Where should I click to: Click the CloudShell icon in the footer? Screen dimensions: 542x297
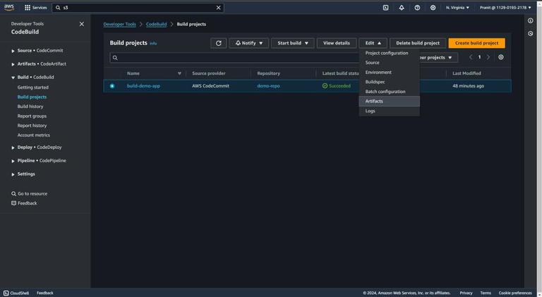(6, 293)
